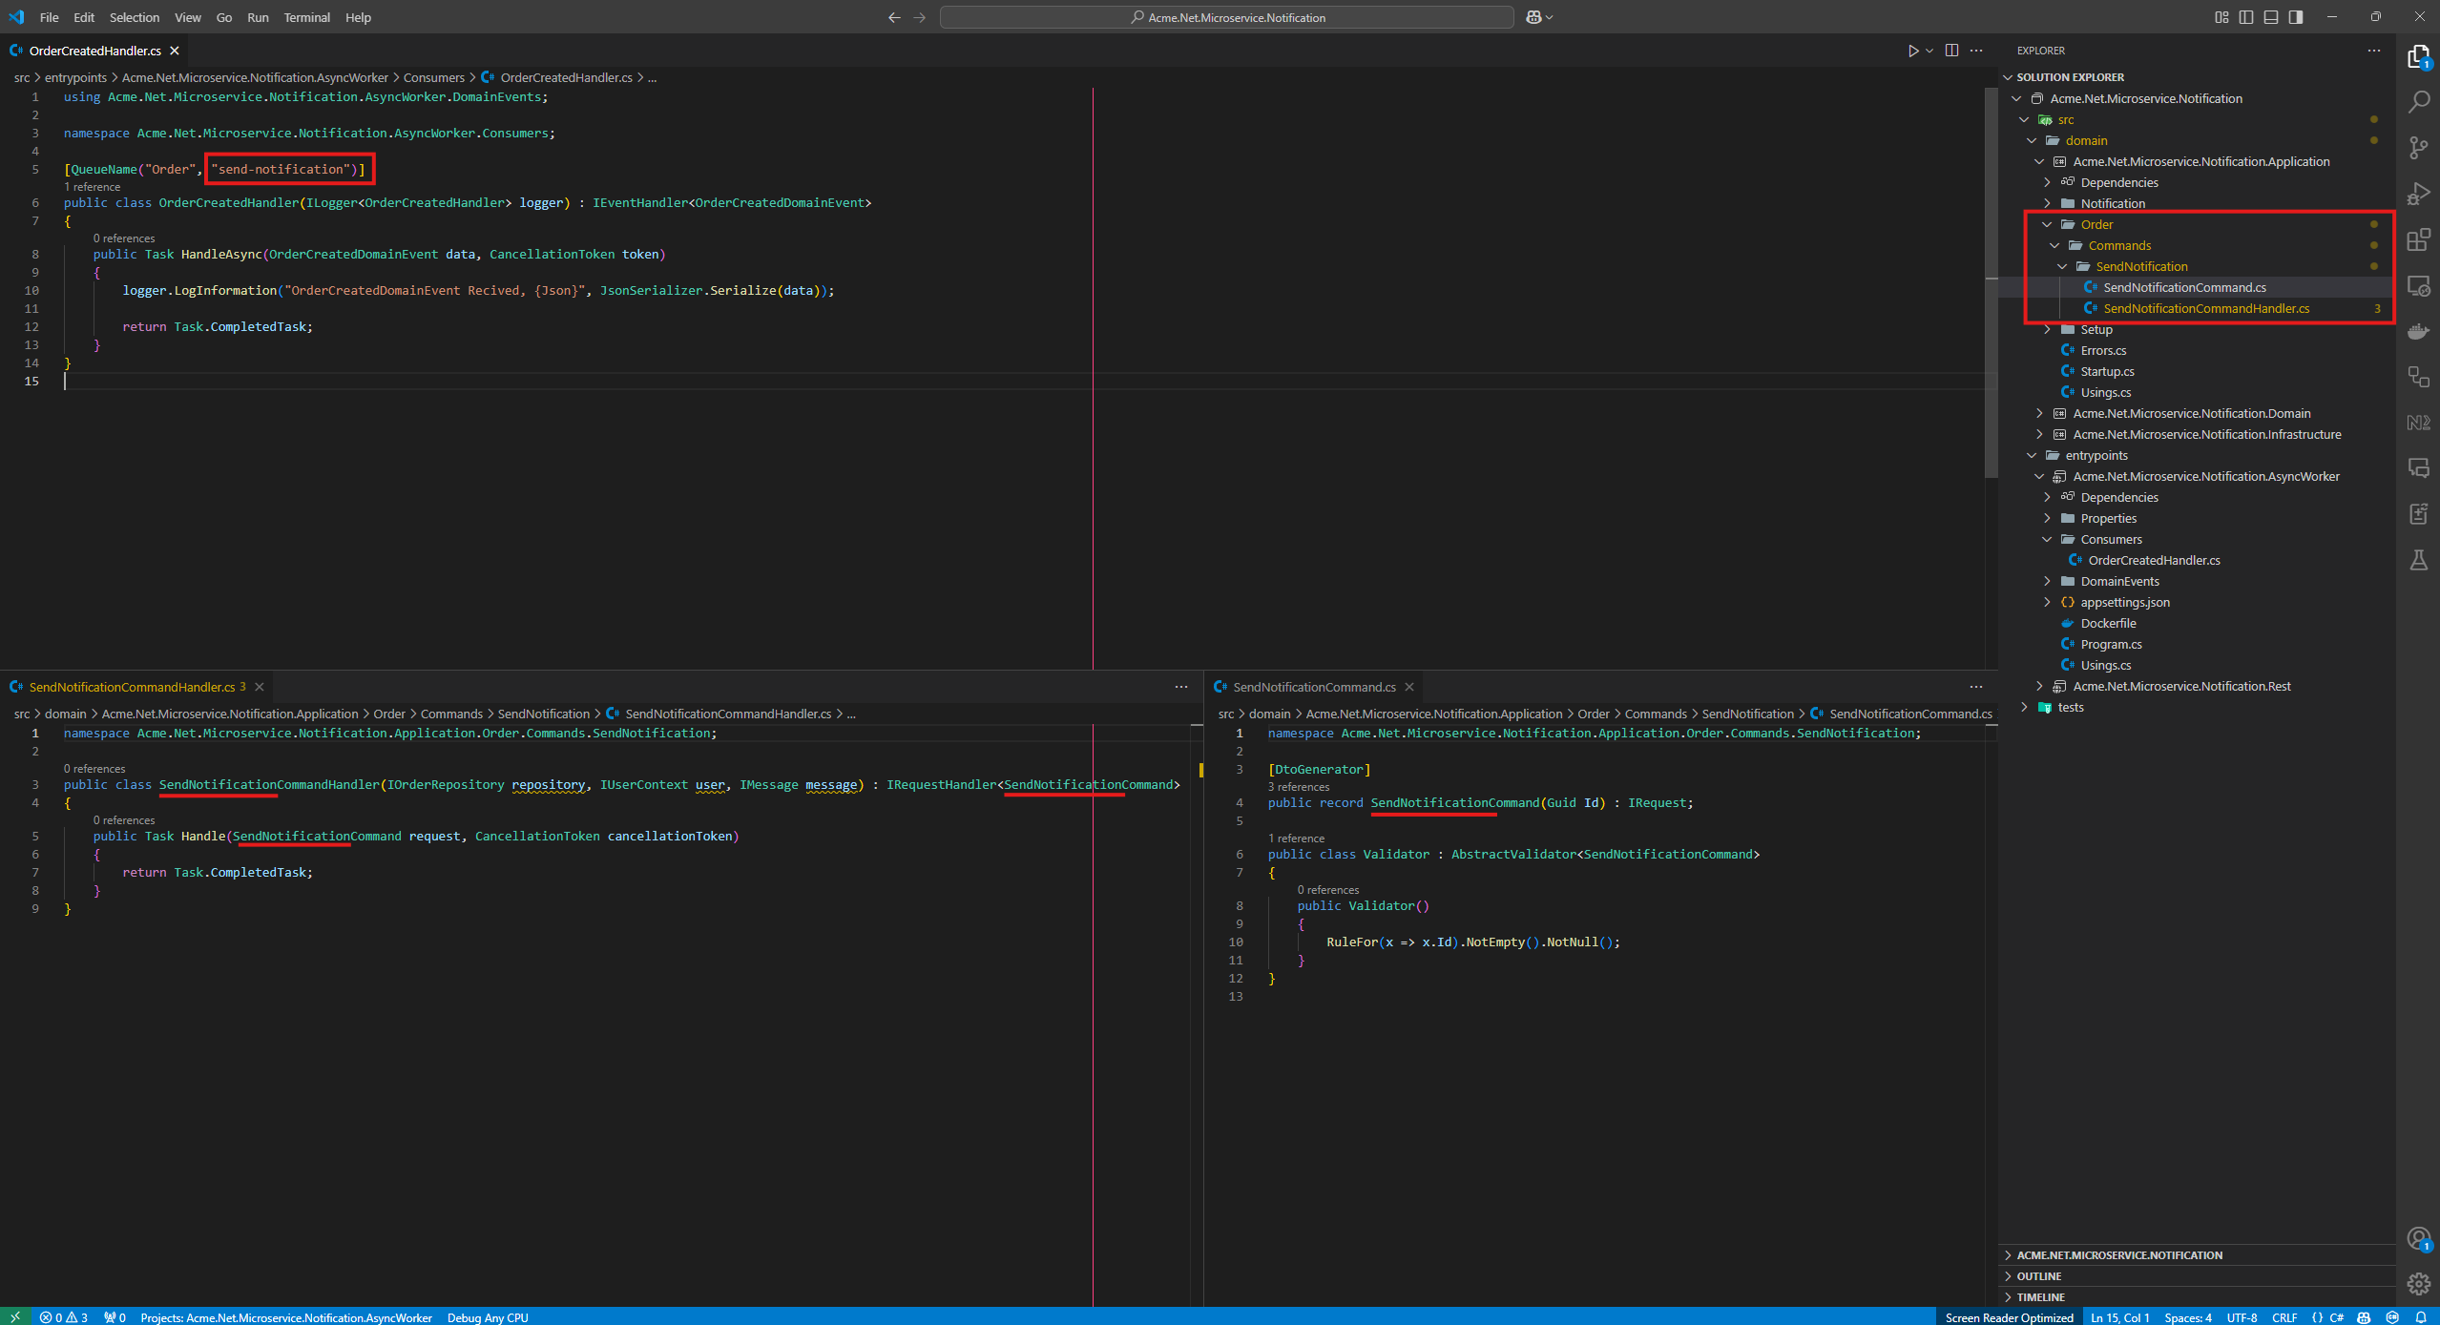
Task: Expand the OUTLINE section
Action: (x=2198, y=1276)
